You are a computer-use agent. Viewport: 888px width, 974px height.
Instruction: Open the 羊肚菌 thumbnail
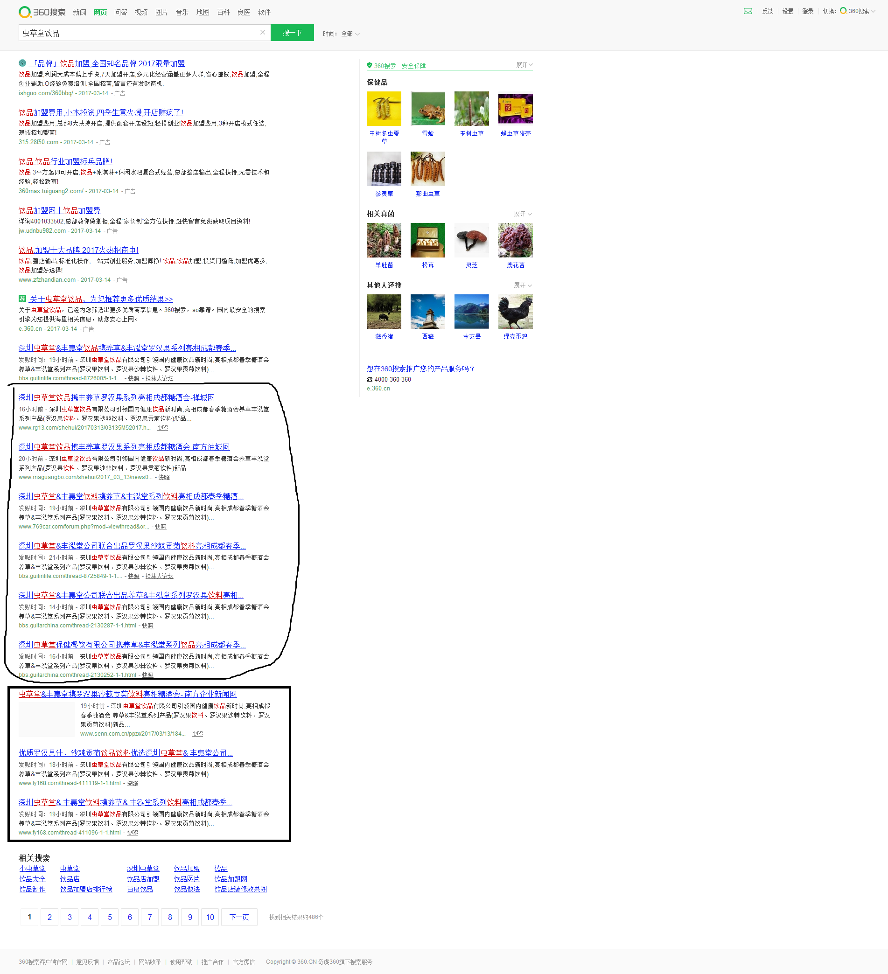point(384,240)
